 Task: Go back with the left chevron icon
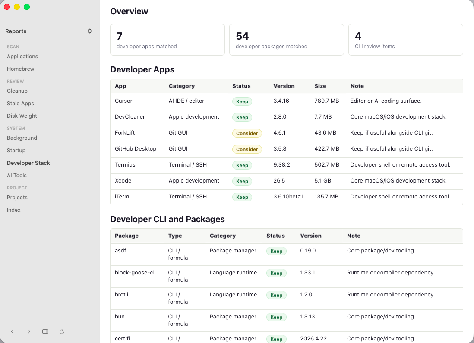pos(12,331)
